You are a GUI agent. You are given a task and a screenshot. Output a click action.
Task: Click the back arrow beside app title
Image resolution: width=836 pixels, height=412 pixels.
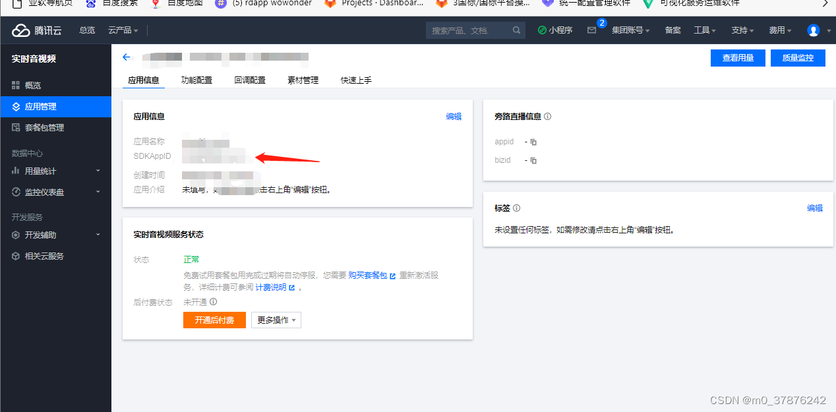[x=127, y=57]
